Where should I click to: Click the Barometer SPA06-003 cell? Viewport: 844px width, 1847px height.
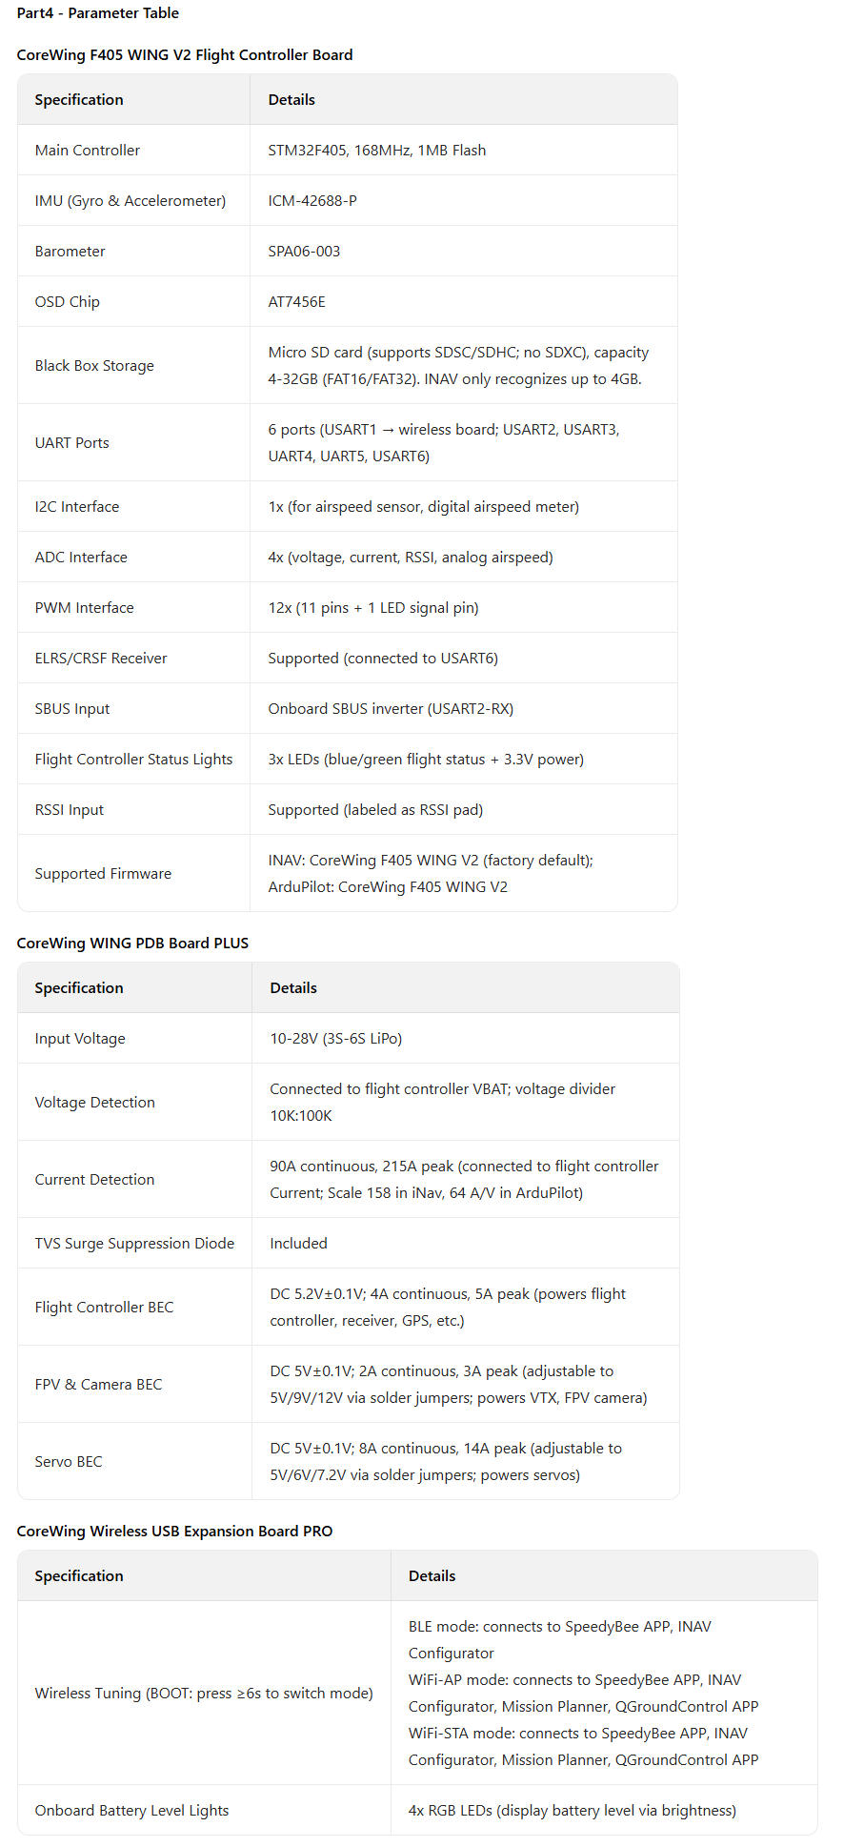coord(464,251)
